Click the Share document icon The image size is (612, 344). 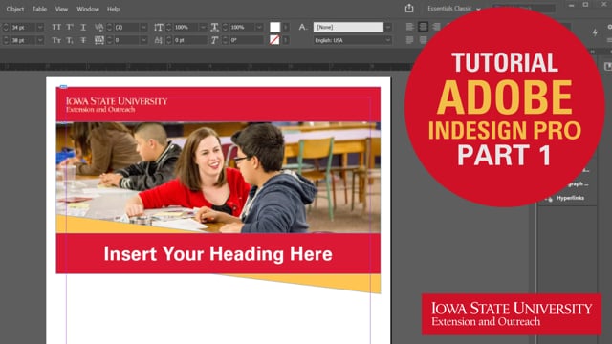click(409, 9)
